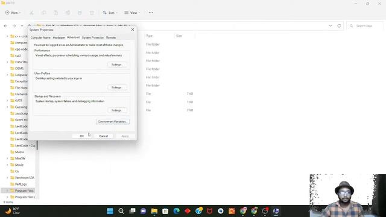386x217 pixels.
Task: Click the Environment Variables button
Action: coord(113,122)
